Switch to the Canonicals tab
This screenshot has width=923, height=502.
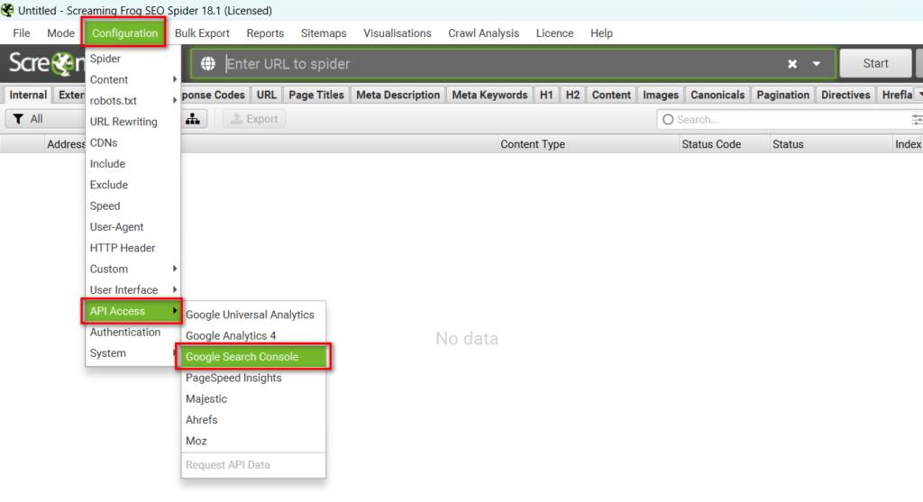[x=717, y=95]
